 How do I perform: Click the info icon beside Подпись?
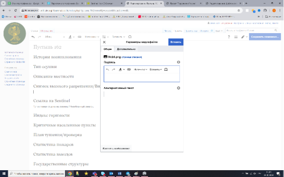click(x=178, y=62)
